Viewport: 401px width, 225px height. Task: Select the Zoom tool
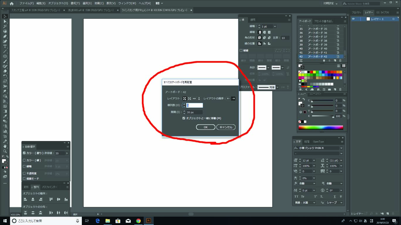pos(5,151)
